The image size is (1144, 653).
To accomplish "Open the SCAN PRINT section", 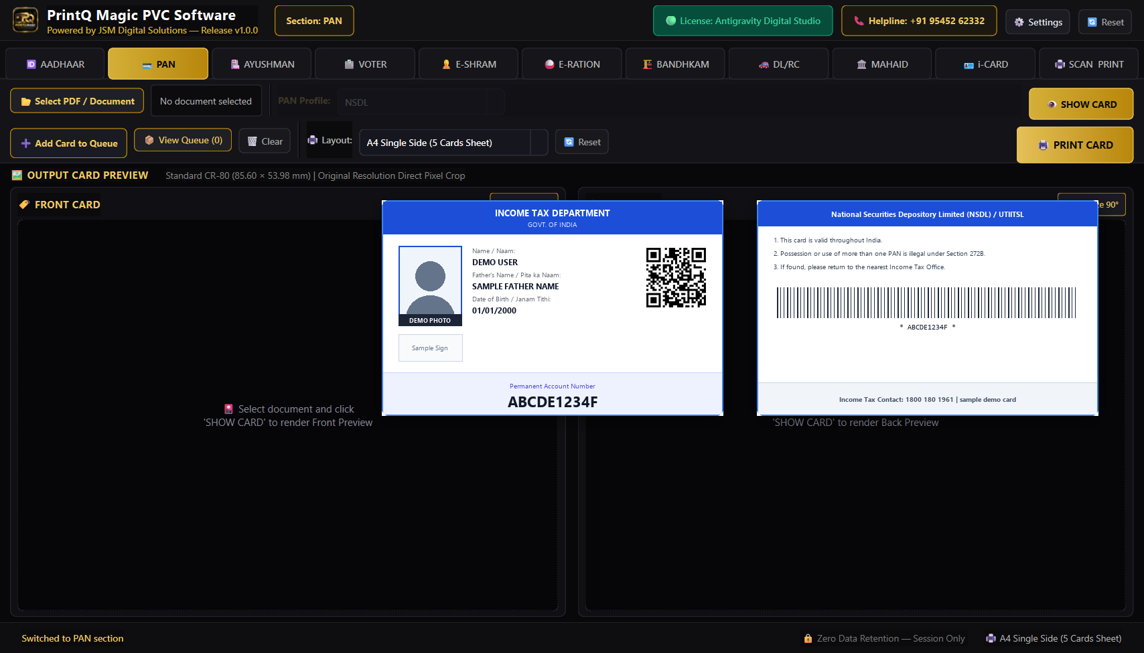I will 1089,64.
